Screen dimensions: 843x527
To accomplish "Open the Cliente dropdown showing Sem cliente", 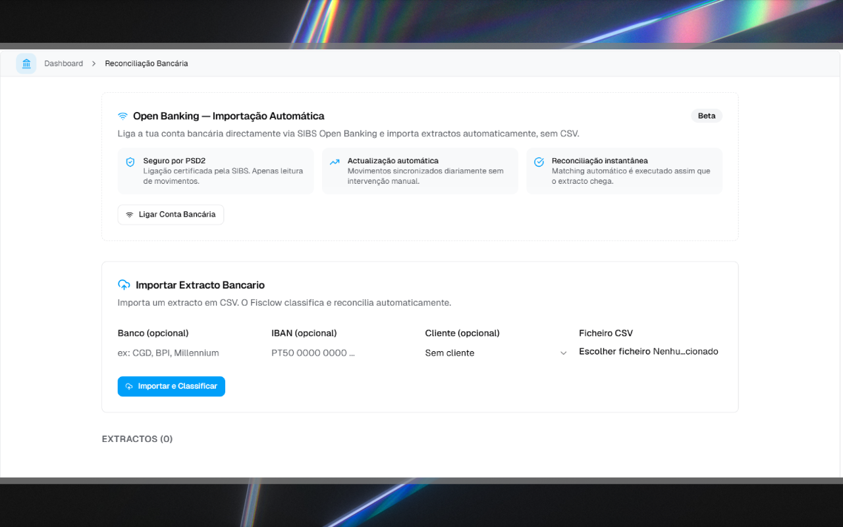I will click(x=496, y=353).
